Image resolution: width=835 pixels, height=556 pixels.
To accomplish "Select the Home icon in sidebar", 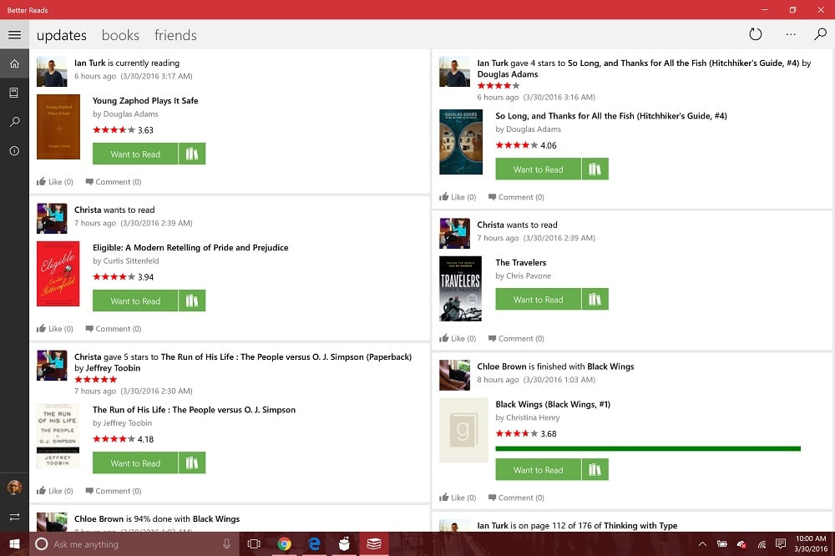I will point(14,63).
